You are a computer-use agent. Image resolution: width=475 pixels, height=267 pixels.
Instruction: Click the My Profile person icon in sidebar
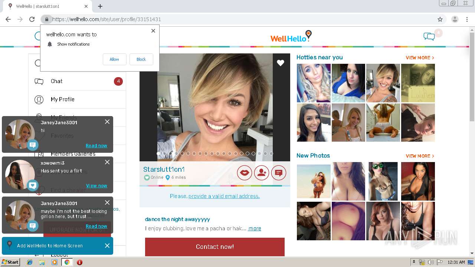39,99
